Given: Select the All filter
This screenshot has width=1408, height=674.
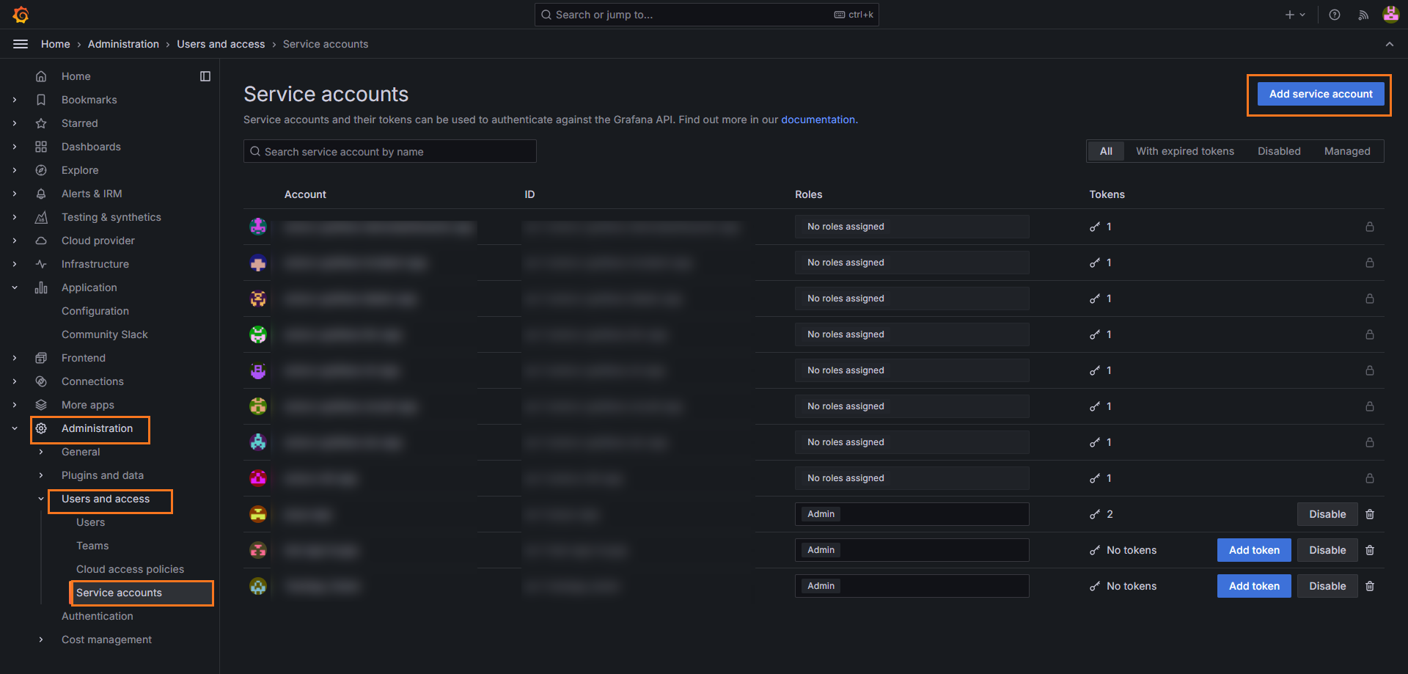Looking at the screenshot, I should 1106,151.
